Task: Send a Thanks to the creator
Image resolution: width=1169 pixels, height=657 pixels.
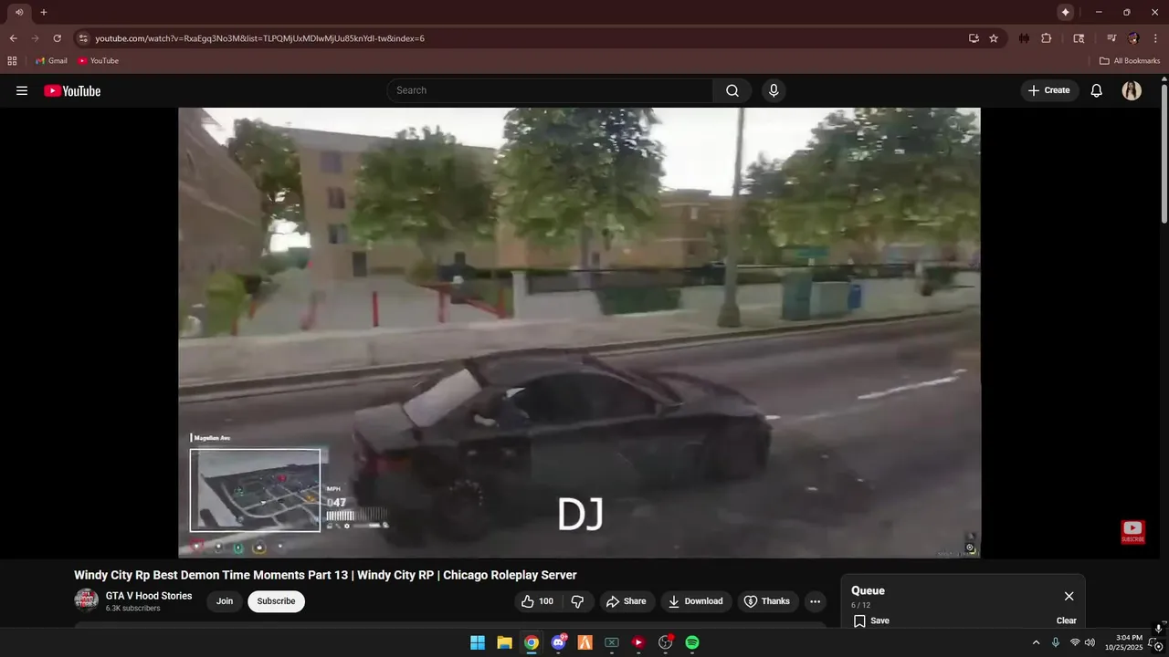Action: (767, 601)
